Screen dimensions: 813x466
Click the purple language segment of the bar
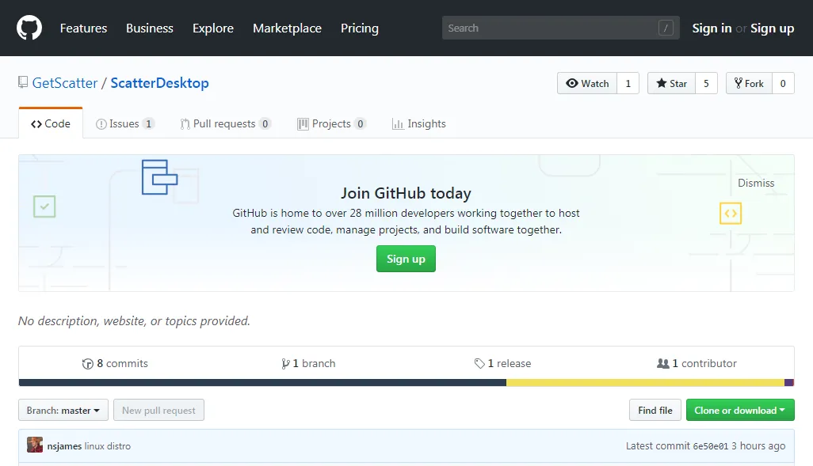789,383
